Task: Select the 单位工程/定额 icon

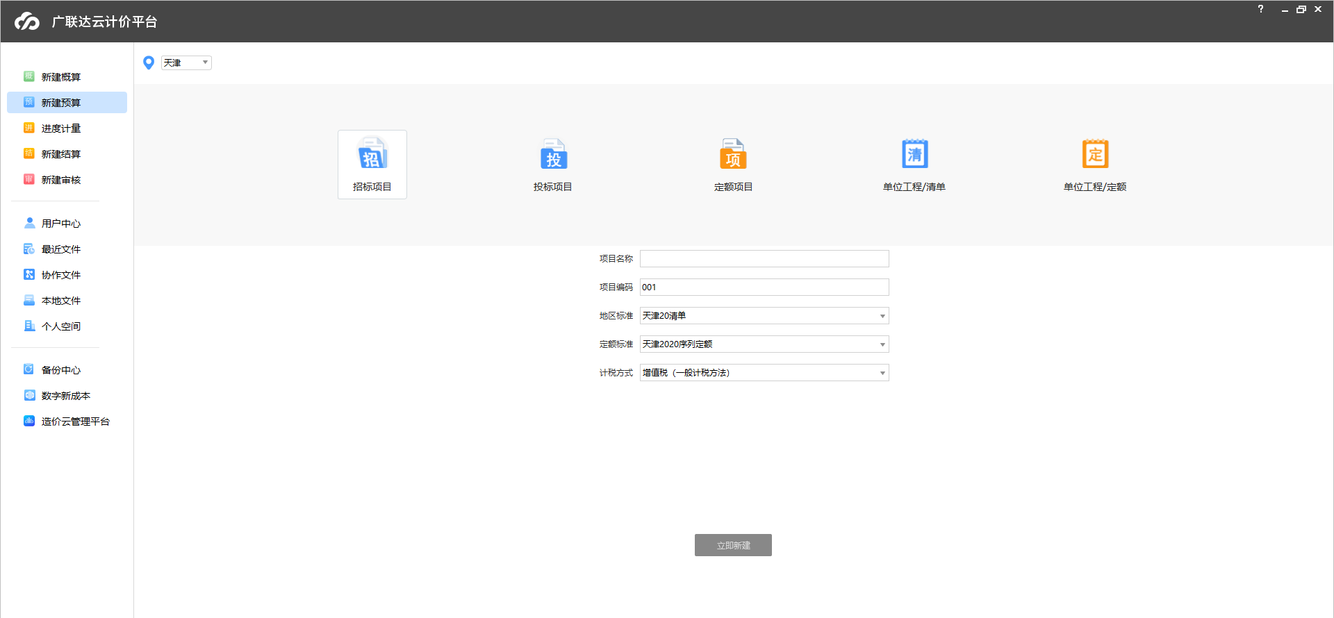Action: [1095, 154]
